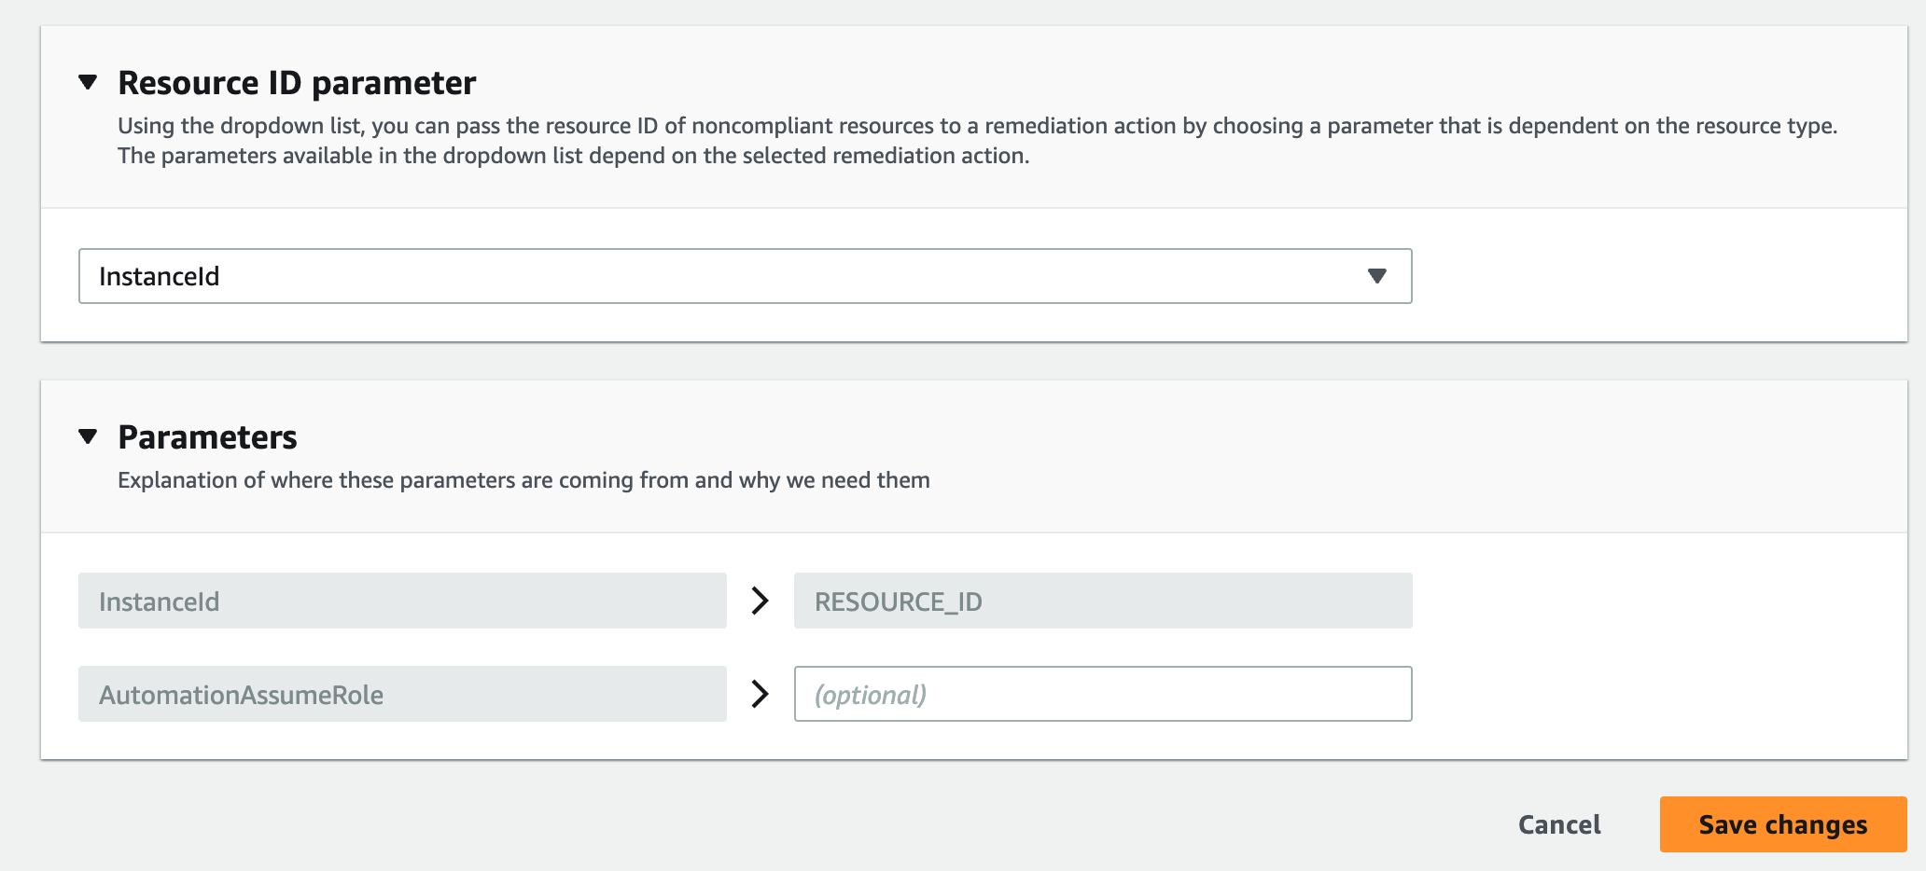Collapse the Resource ID parameter section triangle
The height and width of the screenshot is (871, 1926).
[x=88, y=82]
